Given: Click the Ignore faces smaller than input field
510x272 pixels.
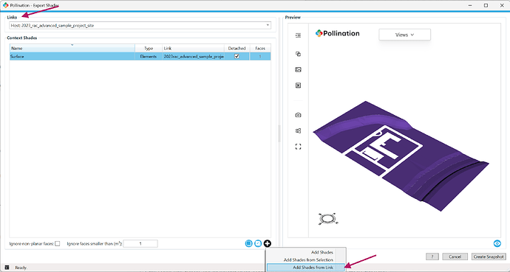Looking at the screenshot, I should click(x=140, y=243).
